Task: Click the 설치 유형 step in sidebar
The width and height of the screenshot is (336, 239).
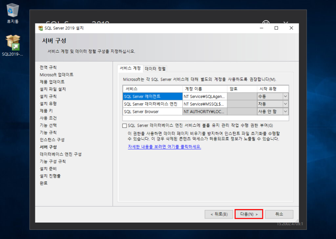Action: [x=48, y=104]
